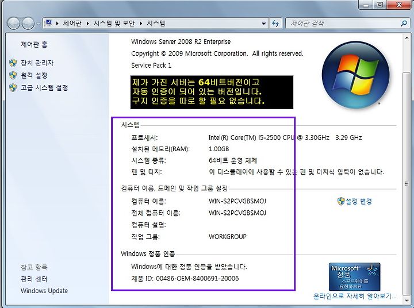Expand the arrow before 시스템 breadcrumb
This screenshot has height=308, width=414.
tap(141, 24)
